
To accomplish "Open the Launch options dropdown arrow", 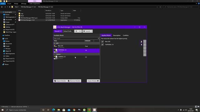I will (92, 31).
